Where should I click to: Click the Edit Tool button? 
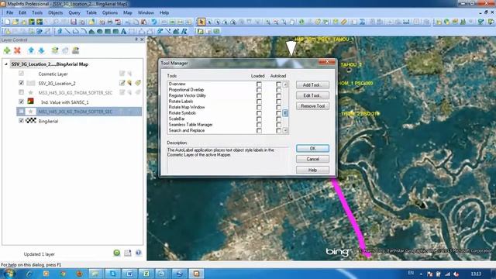point(312,95)
